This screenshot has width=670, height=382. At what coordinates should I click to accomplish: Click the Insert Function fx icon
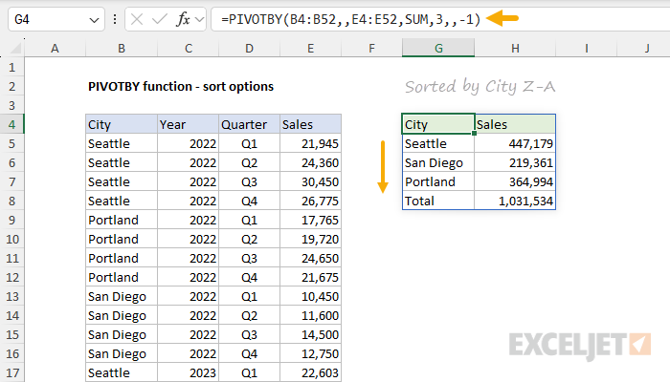pos(183,19)
